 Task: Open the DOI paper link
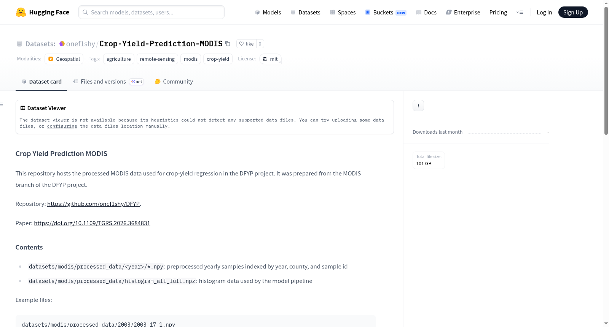(x=92, y=223)
